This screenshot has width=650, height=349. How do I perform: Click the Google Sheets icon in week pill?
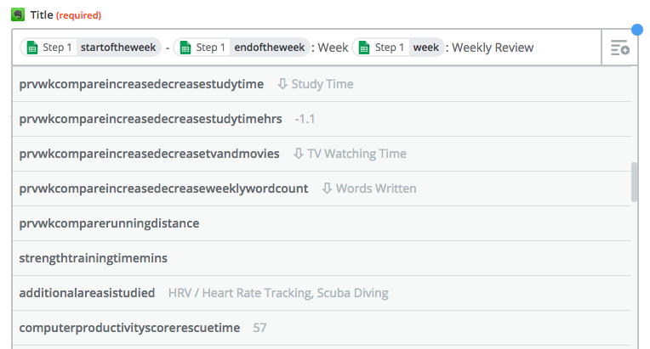coord(363,48)
